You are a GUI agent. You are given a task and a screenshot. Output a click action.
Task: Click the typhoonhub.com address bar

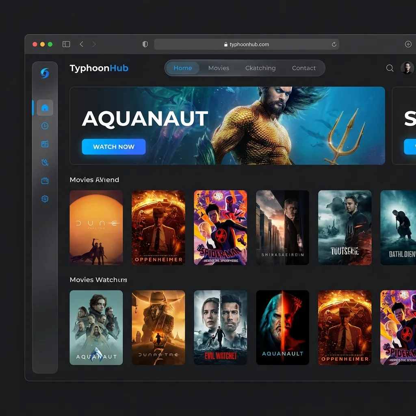coord(246,44)
